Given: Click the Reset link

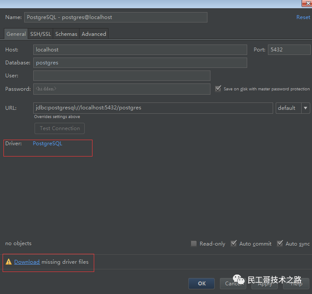Looking at the screenshot, I should (x=303, y=17).
